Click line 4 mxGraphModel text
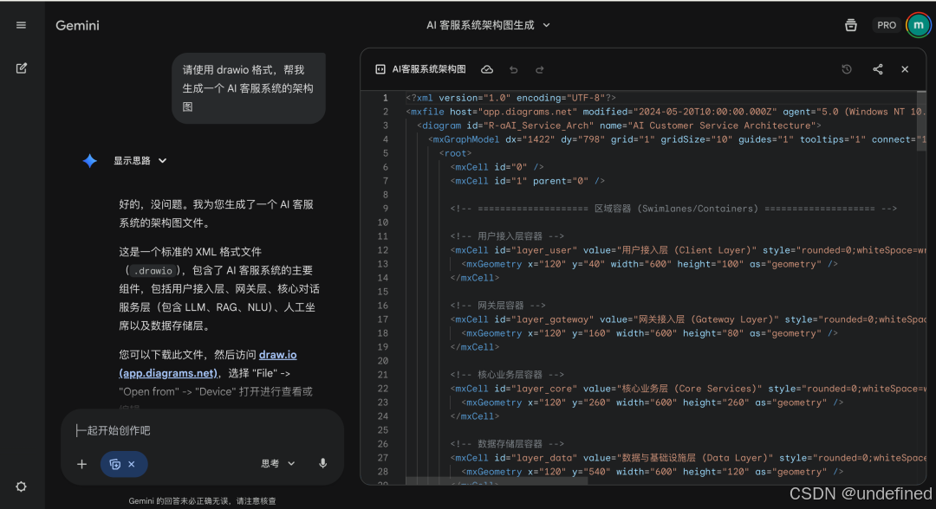The image size is (936, 509). pos(675,139)
